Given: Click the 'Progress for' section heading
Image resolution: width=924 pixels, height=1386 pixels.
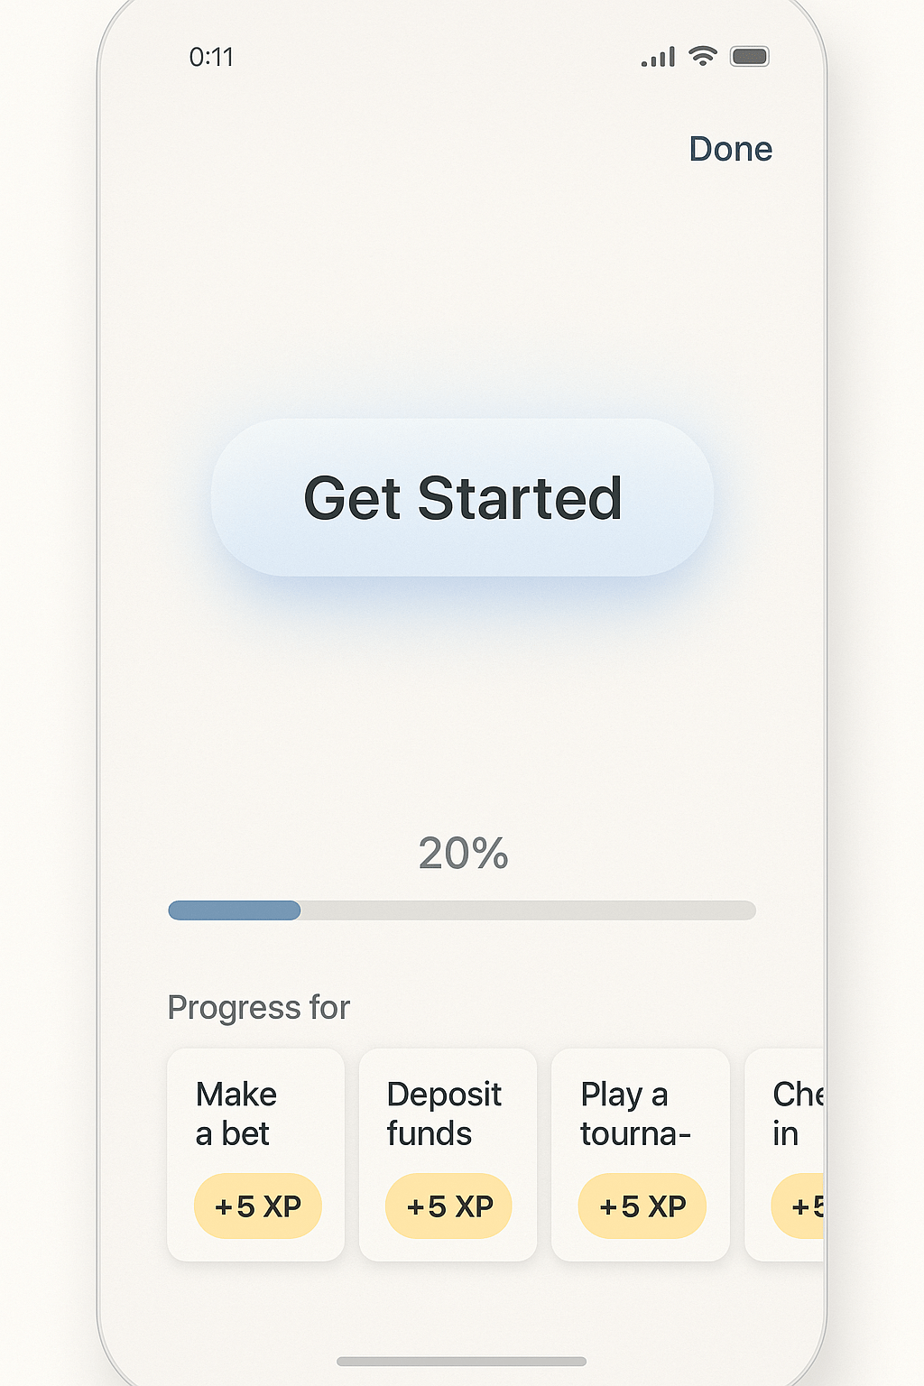Looking at the screenshot, I should pos(259,1007).
